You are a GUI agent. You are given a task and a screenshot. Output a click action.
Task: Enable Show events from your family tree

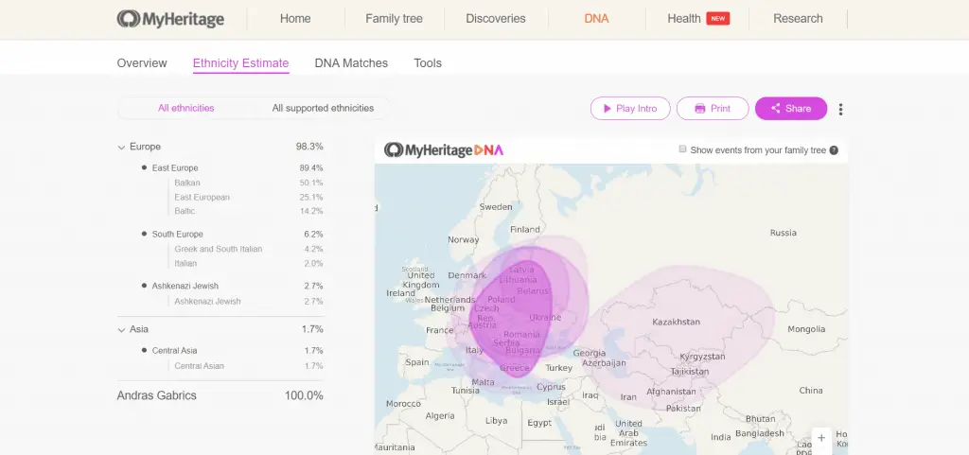pos(683,149)
